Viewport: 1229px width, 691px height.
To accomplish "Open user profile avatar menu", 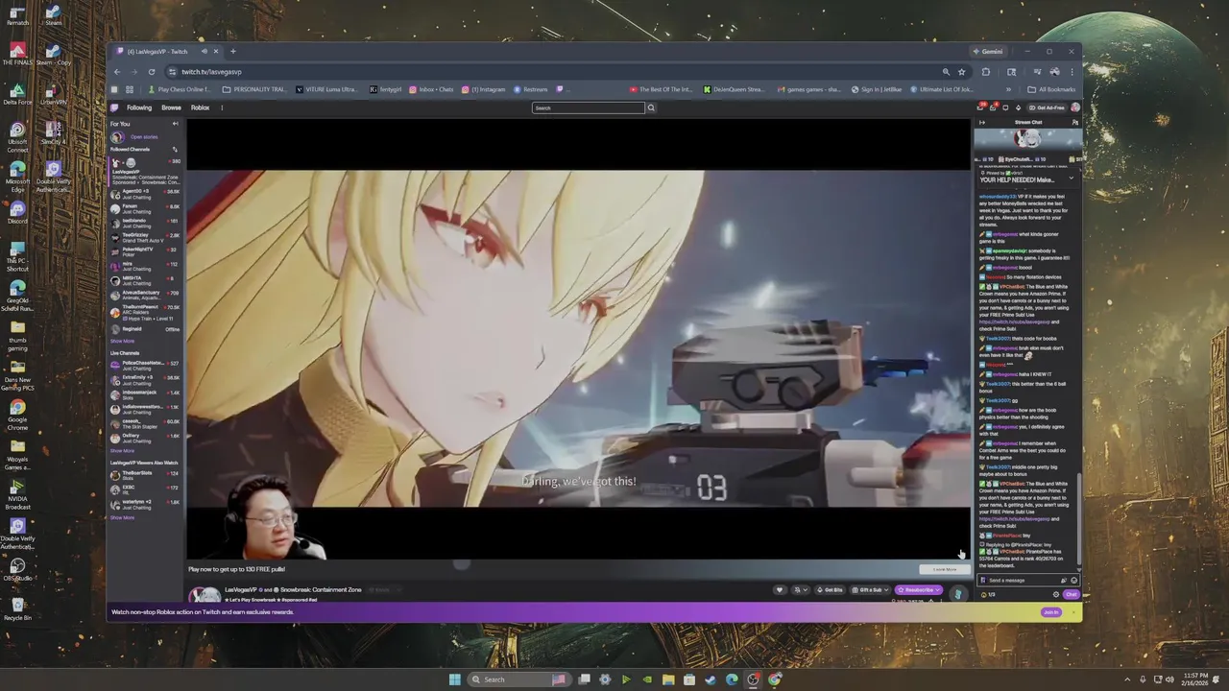I will coord(1075,107).
